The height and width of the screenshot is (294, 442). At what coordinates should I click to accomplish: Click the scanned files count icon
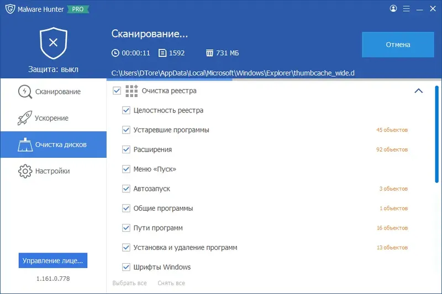click(162, 53)
